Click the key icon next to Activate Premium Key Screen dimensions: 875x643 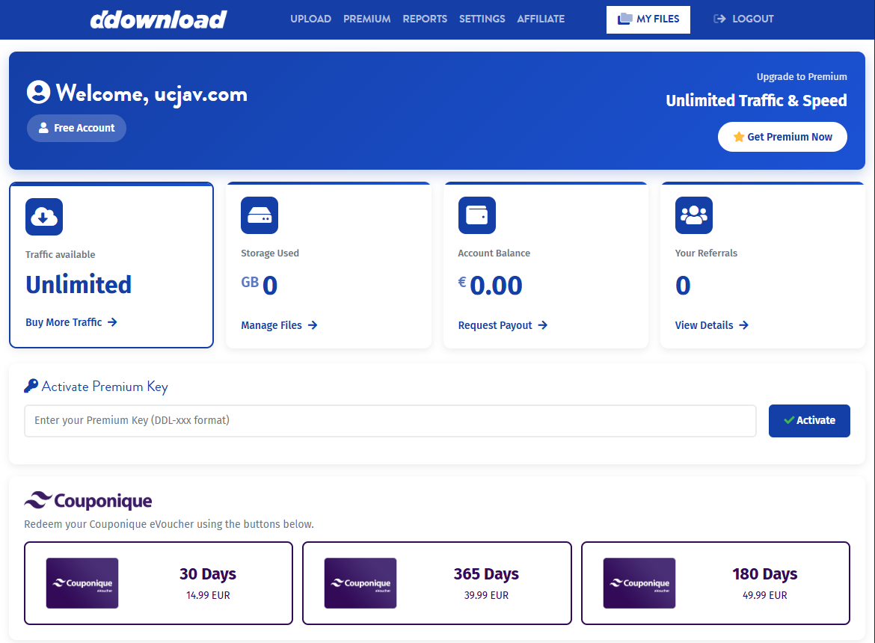click(31, 386)
